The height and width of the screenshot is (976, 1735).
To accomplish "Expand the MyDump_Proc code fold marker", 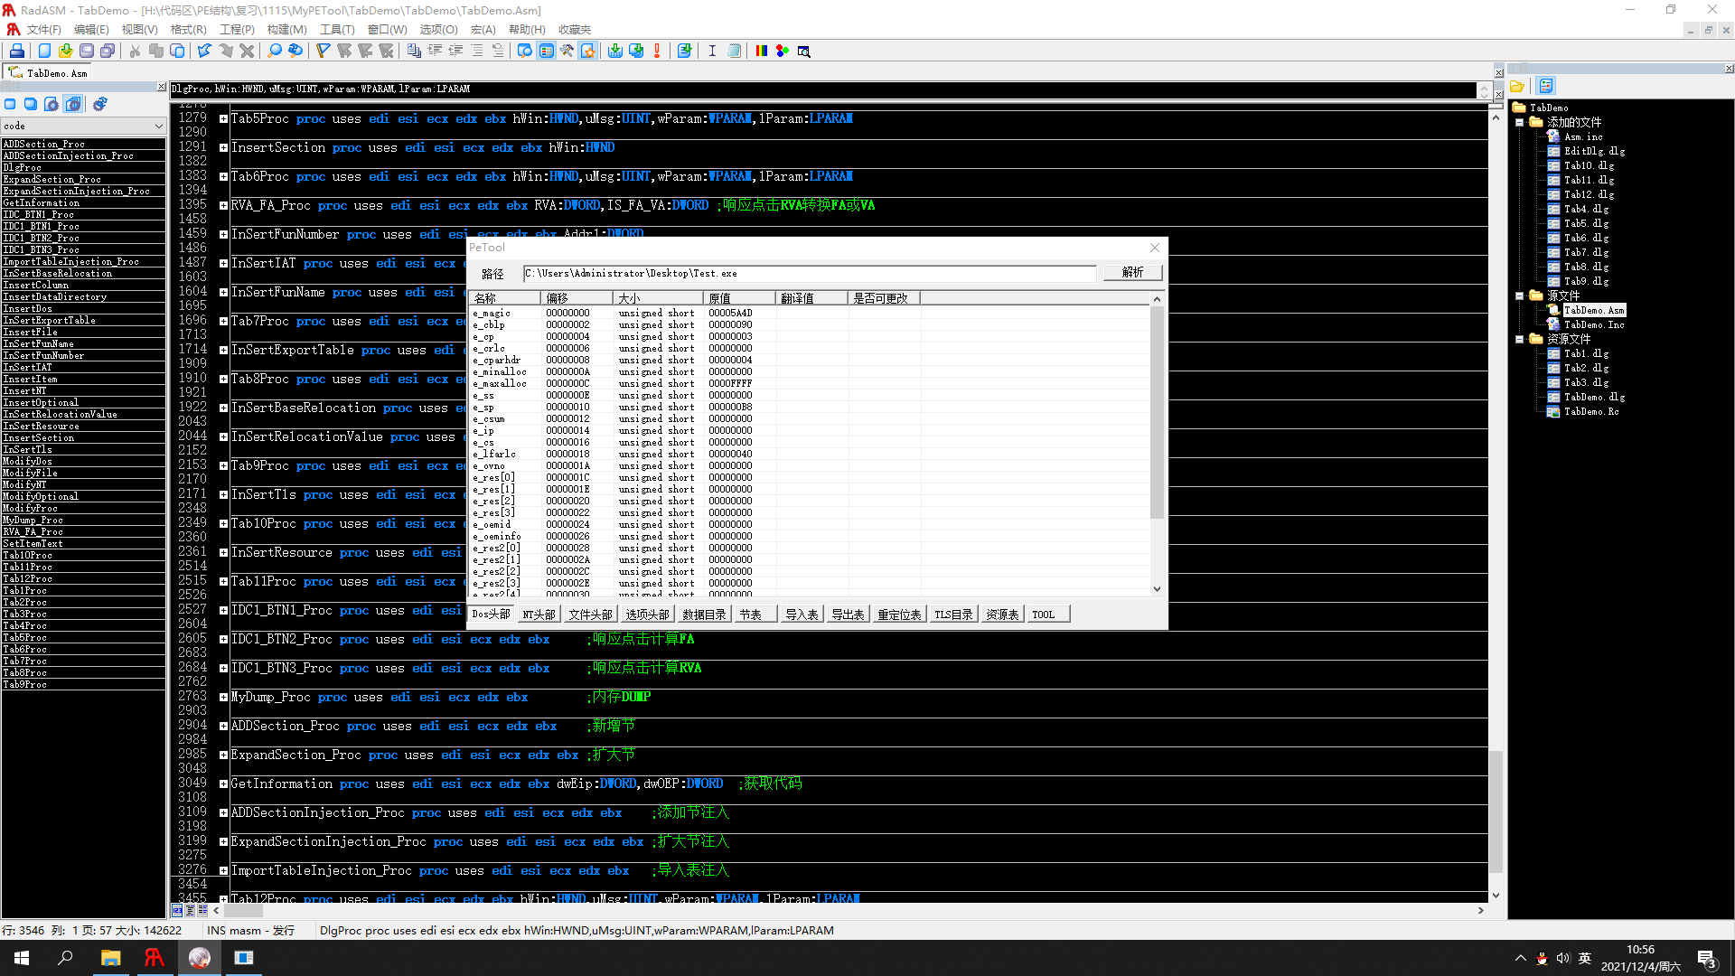I will (x=223, y=698).
